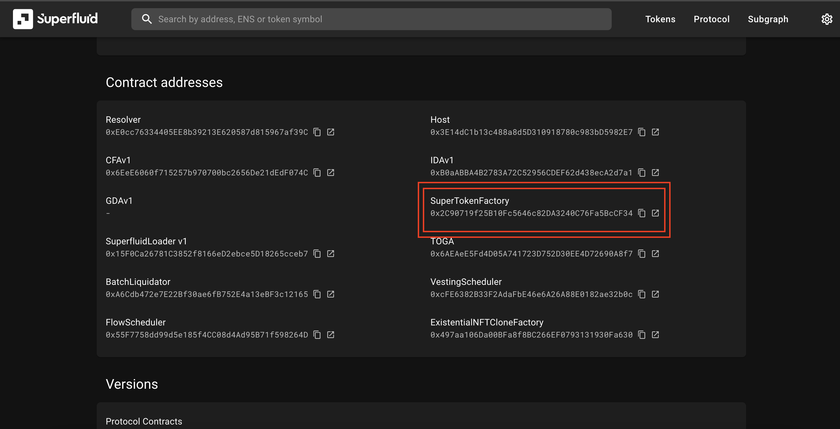Screen dimensions: 840x429
Task: Click the GDAv1 label
Action: coord(119,201)
